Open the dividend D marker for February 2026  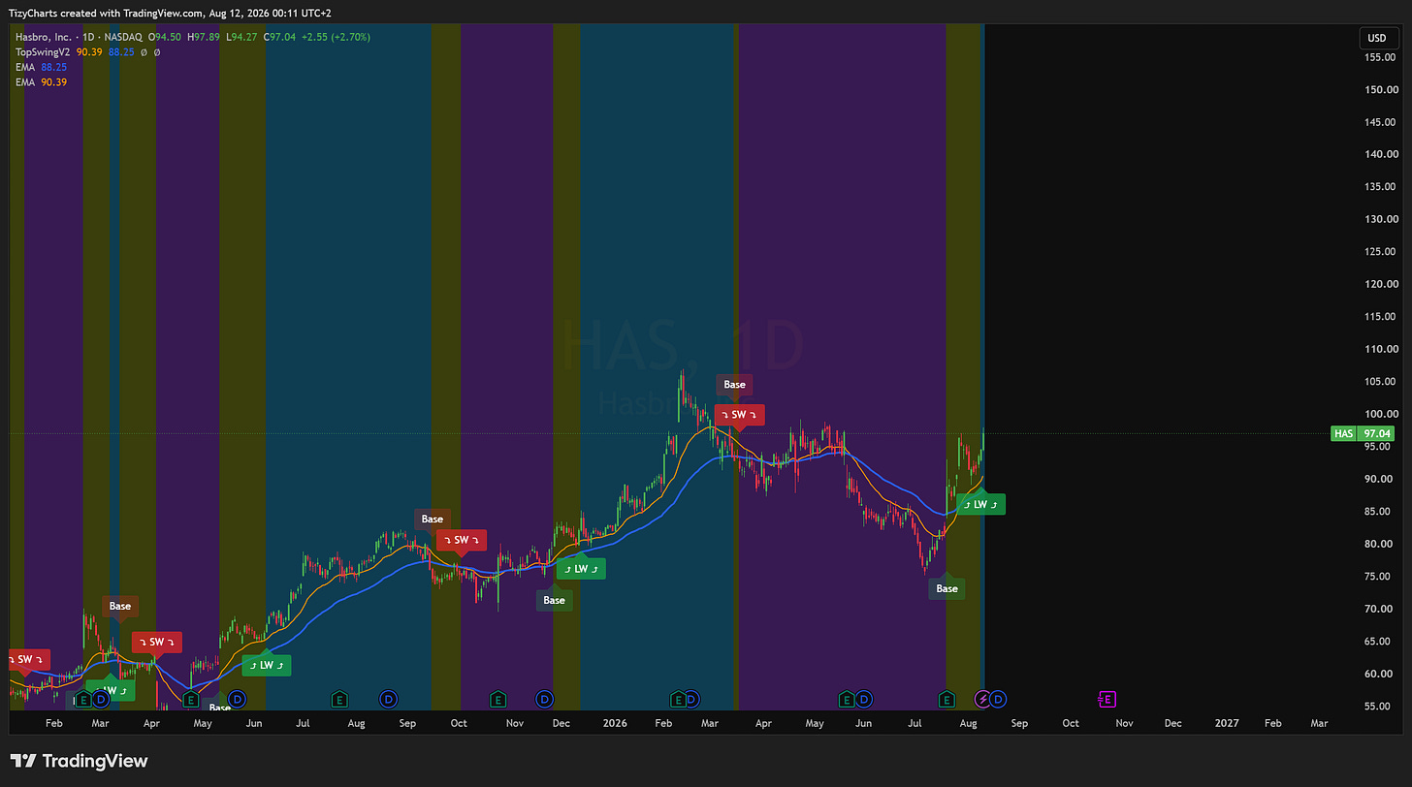(x=691, y=699)
